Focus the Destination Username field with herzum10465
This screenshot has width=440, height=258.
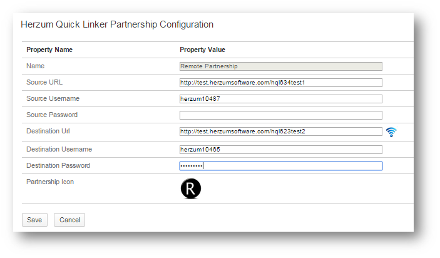[280, 150]
